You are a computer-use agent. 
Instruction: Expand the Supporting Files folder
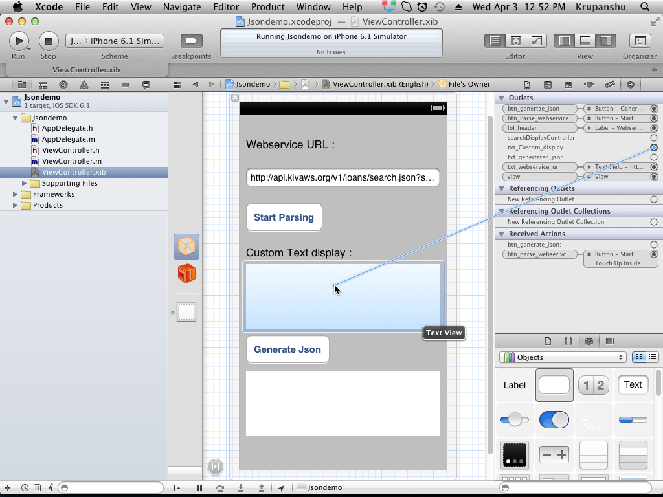click(x=25, y=183)
